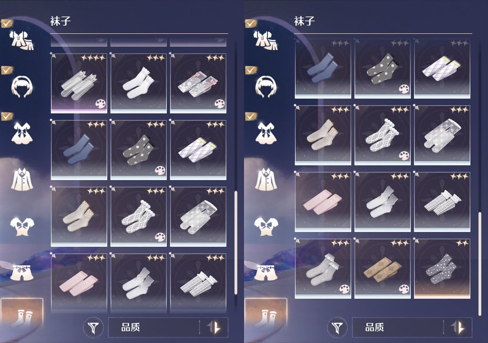Select bottoms shorts category in left sidebar
This screenshot has height=343, width=488.
pos(22,272)
